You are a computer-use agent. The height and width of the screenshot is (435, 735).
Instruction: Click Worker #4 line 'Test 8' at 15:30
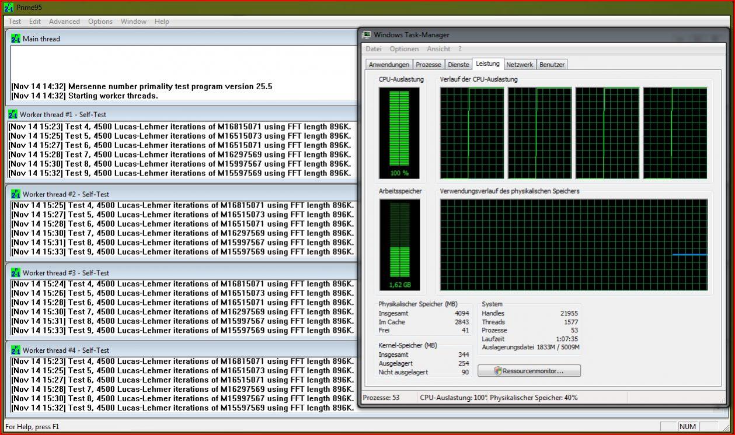point(183,399)
